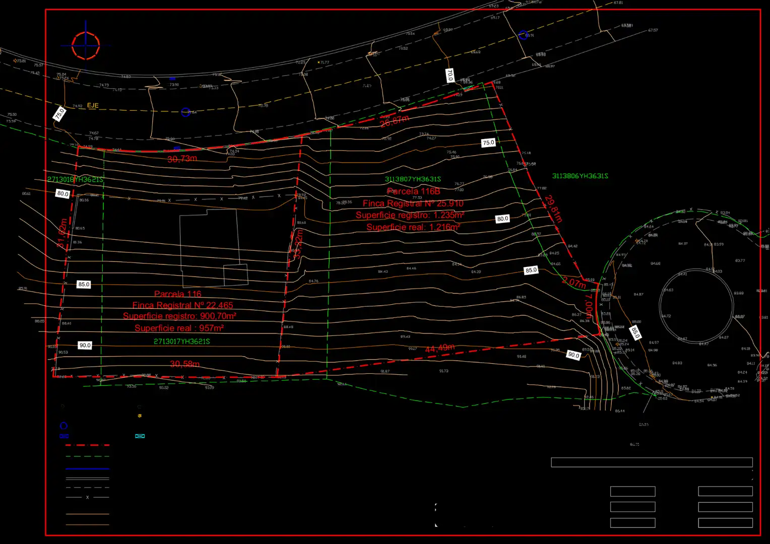Select the 30,73m boundary dimension

[182, 159]
